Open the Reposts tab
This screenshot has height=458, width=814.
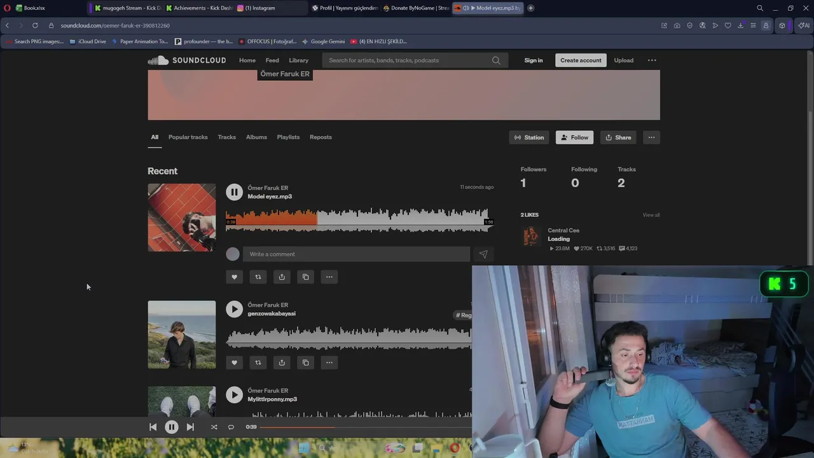tap(321, 137)
